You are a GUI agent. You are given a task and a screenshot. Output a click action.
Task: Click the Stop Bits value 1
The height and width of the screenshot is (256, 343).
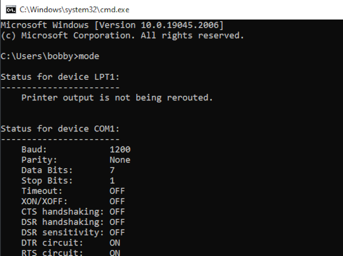pos(112,181)
